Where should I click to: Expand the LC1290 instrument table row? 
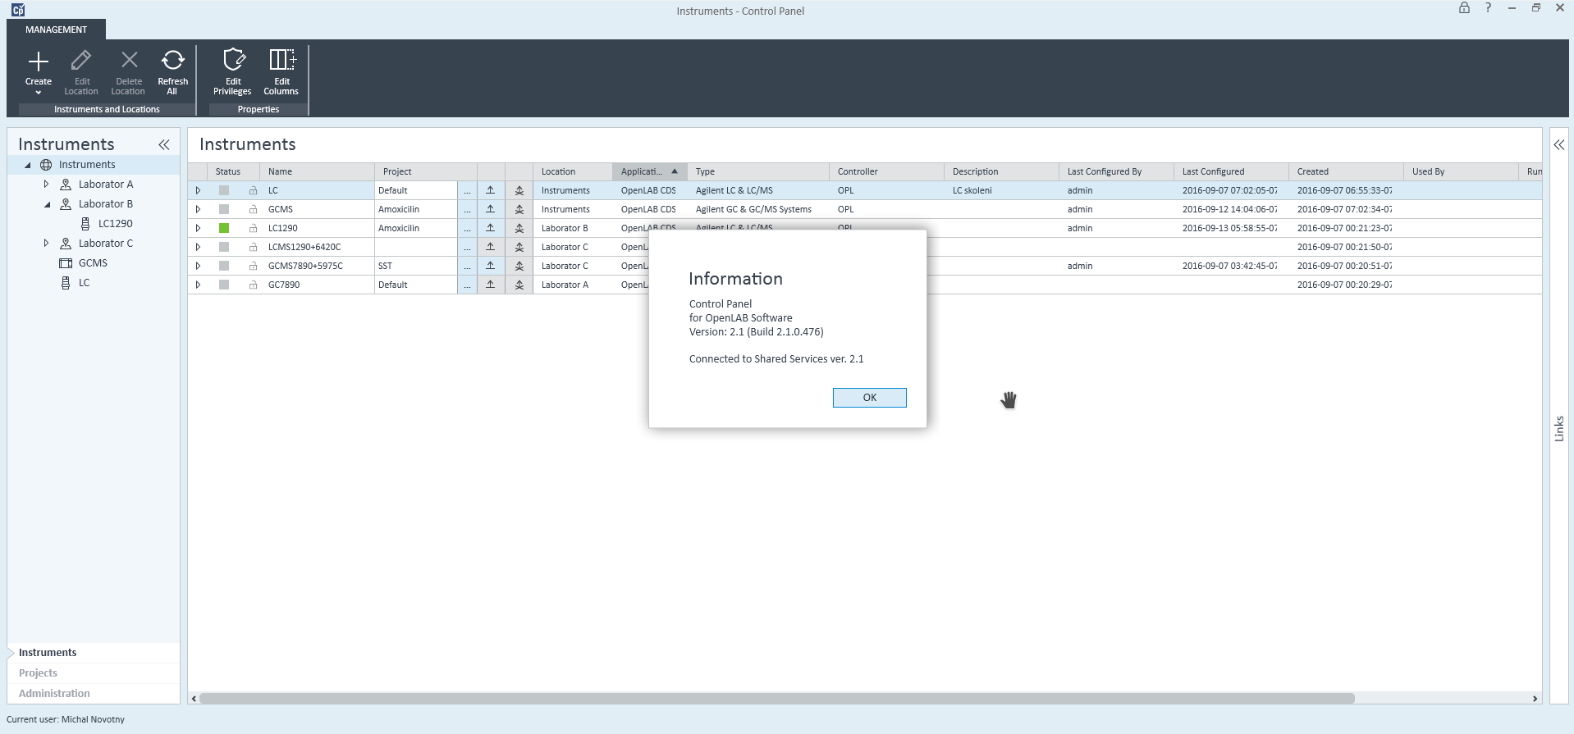(198, 228)
